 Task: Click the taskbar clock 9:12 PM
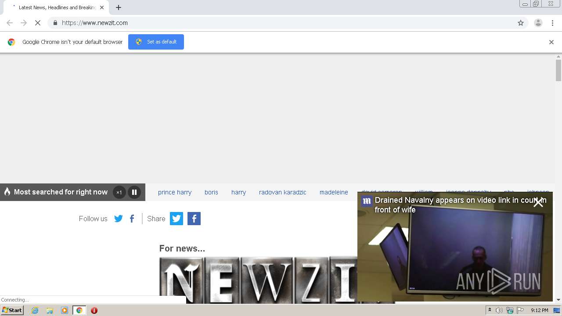540,310
